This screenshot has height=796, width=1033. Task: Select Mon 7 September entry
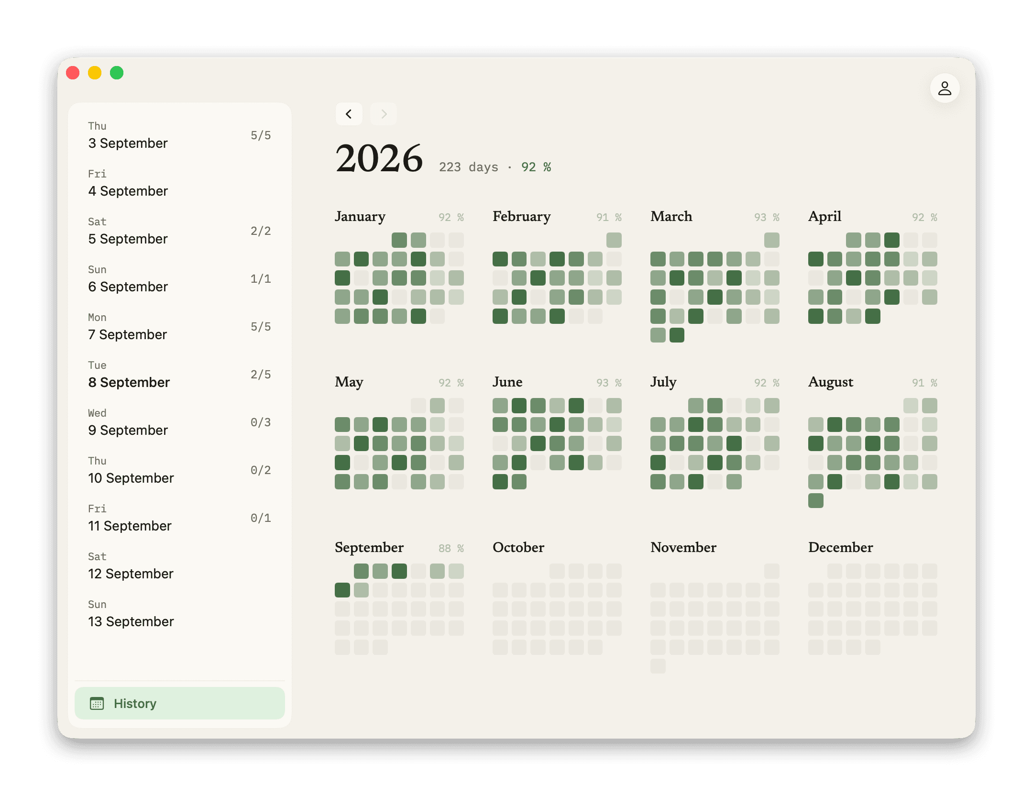click(x=180, y=327)
